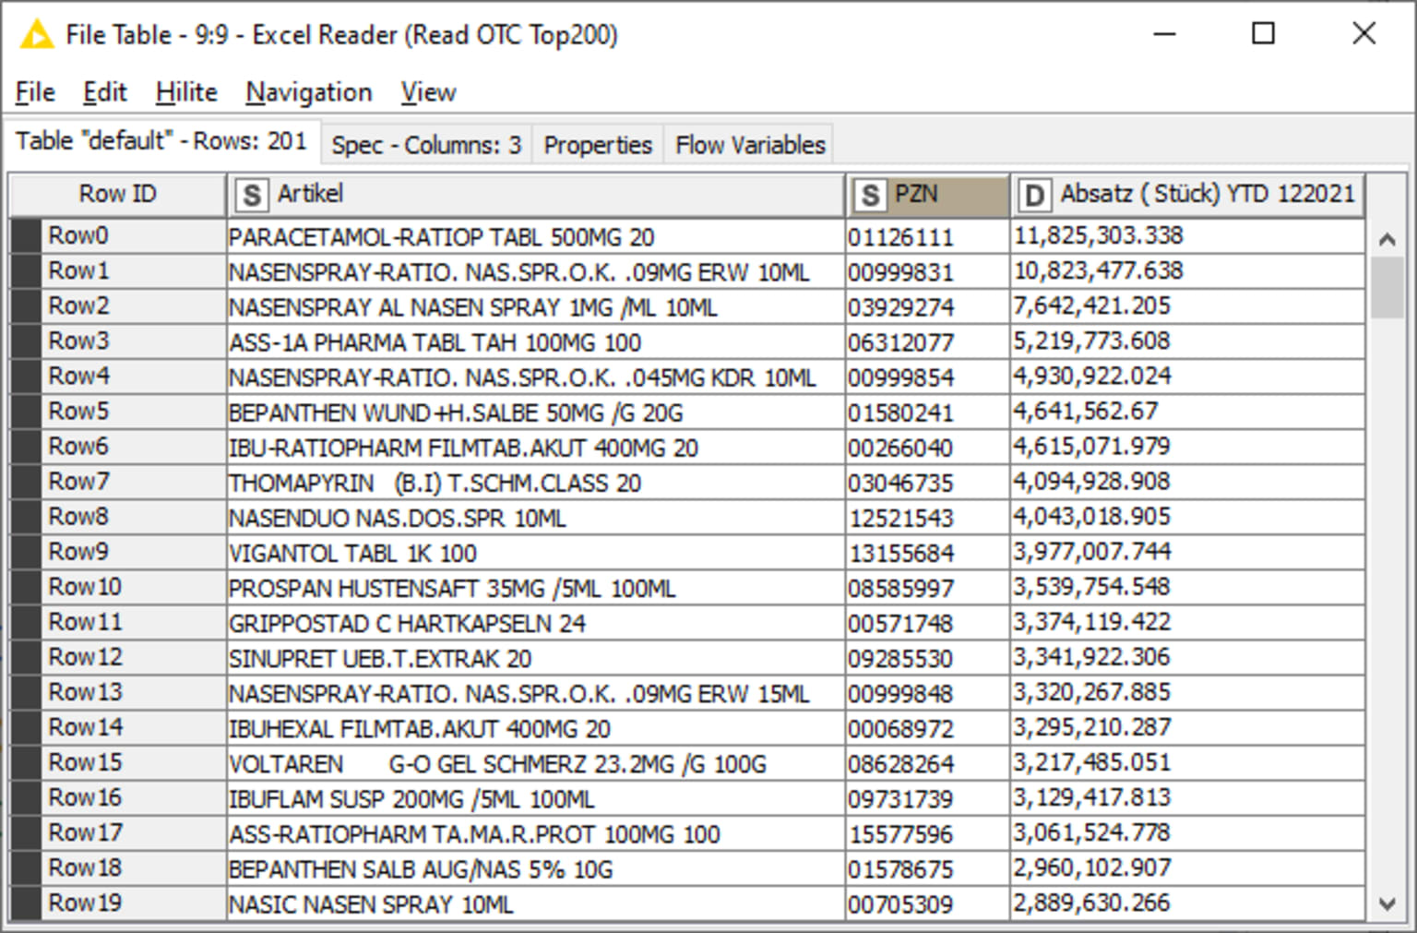Click PZN cell 12521543
Viewport: 1417px width, 933px height.
point(927,517)
